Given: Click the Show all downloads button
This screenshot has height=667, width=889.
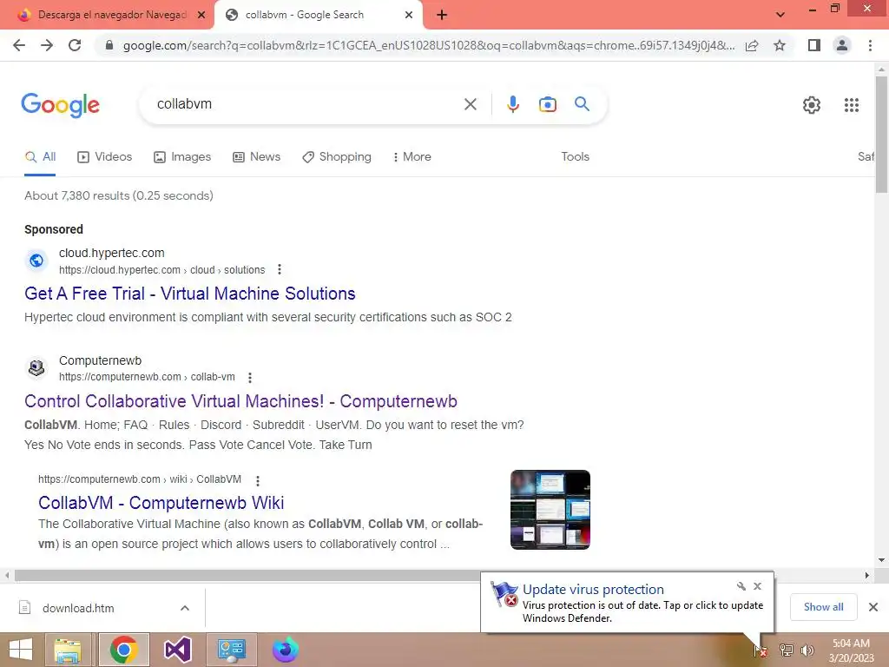Looking at the screenshot, I should [823, 607].
